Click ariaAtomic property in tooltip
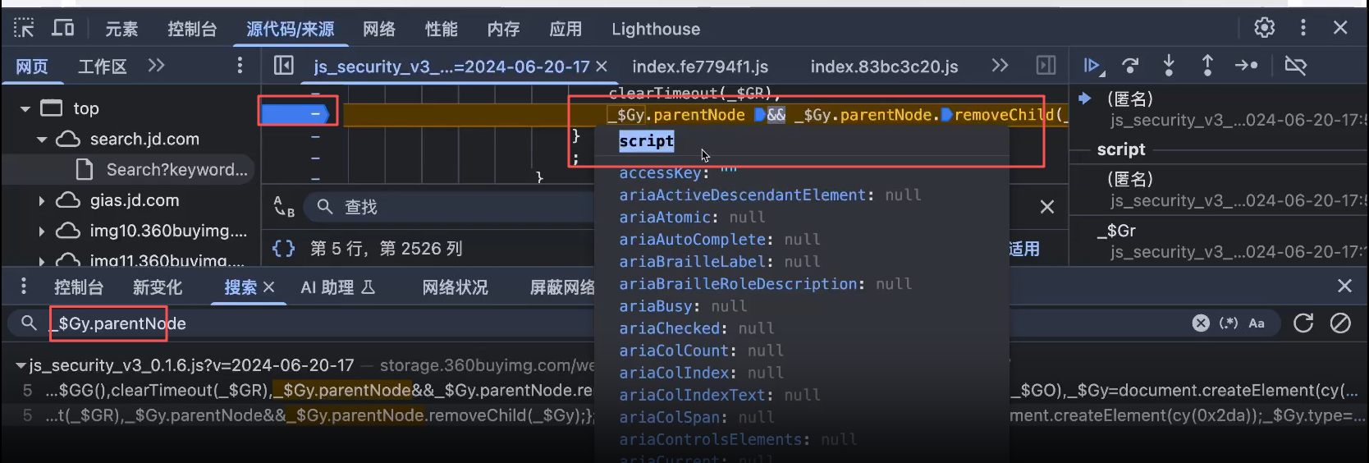1369x463 pixels. 692,217
